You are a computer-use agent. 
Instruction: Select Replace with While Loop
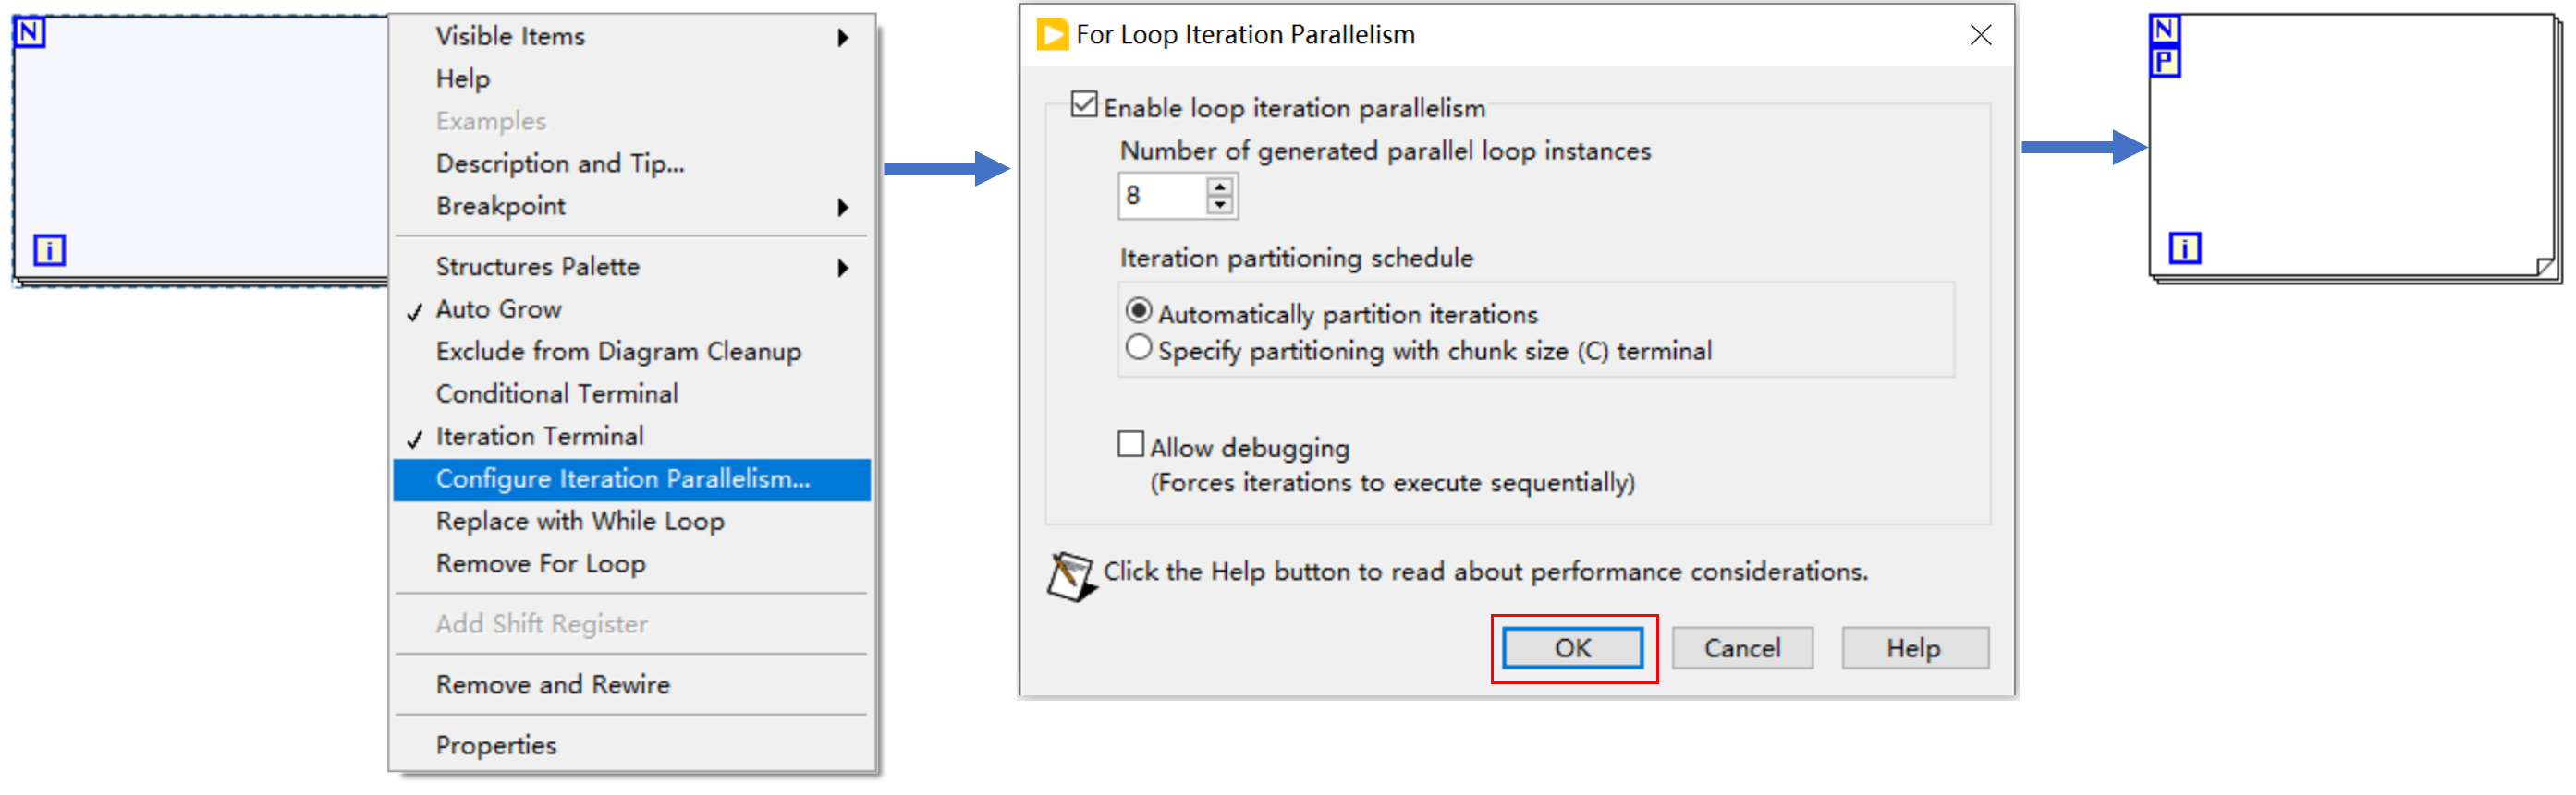tap(580, 521)
